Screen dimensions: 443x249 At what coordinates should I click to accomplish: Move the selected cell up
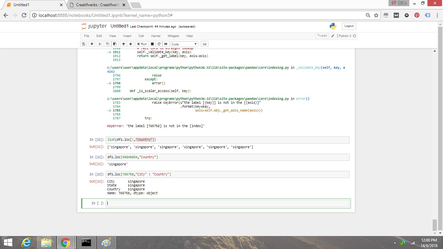pos(124,44)
